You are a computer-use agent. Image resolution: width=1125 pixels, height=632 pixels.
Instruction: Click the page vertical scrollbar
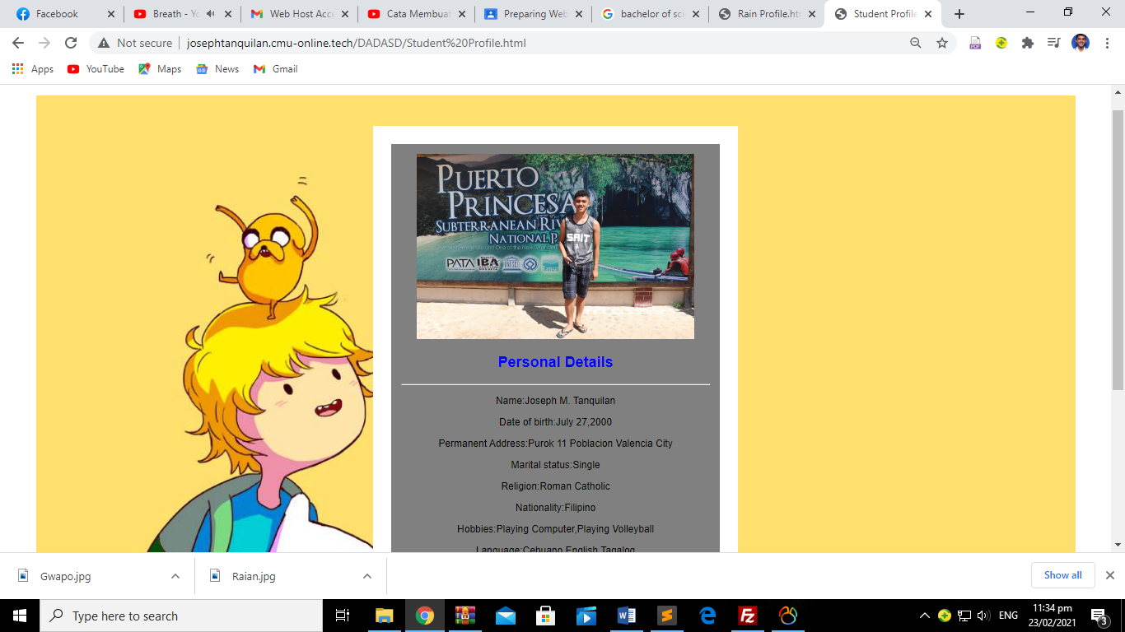[1118, 247]
